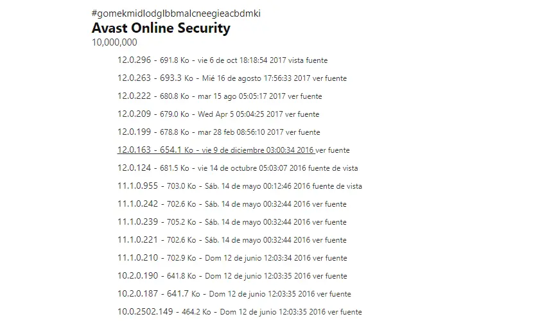
Task: Click the underlined 12.0.163 version link
Action: pos(134,150)
